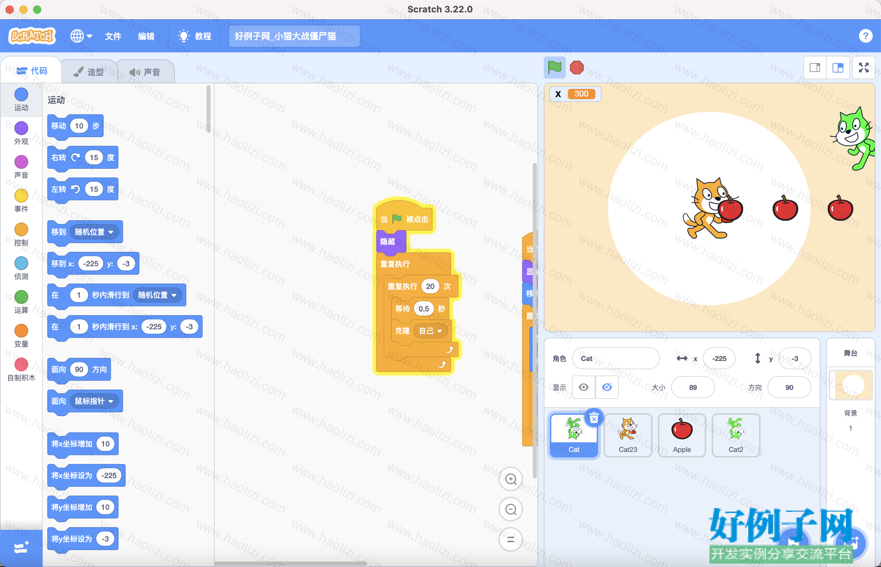Zoom in the code workspace
Viewport: 881px width, 567px height.
511,478
